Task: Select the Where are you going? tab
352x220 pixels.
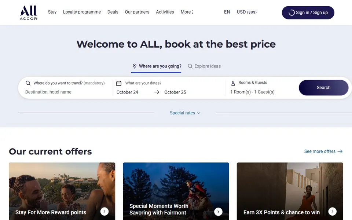Action: [x=156, y=66]
